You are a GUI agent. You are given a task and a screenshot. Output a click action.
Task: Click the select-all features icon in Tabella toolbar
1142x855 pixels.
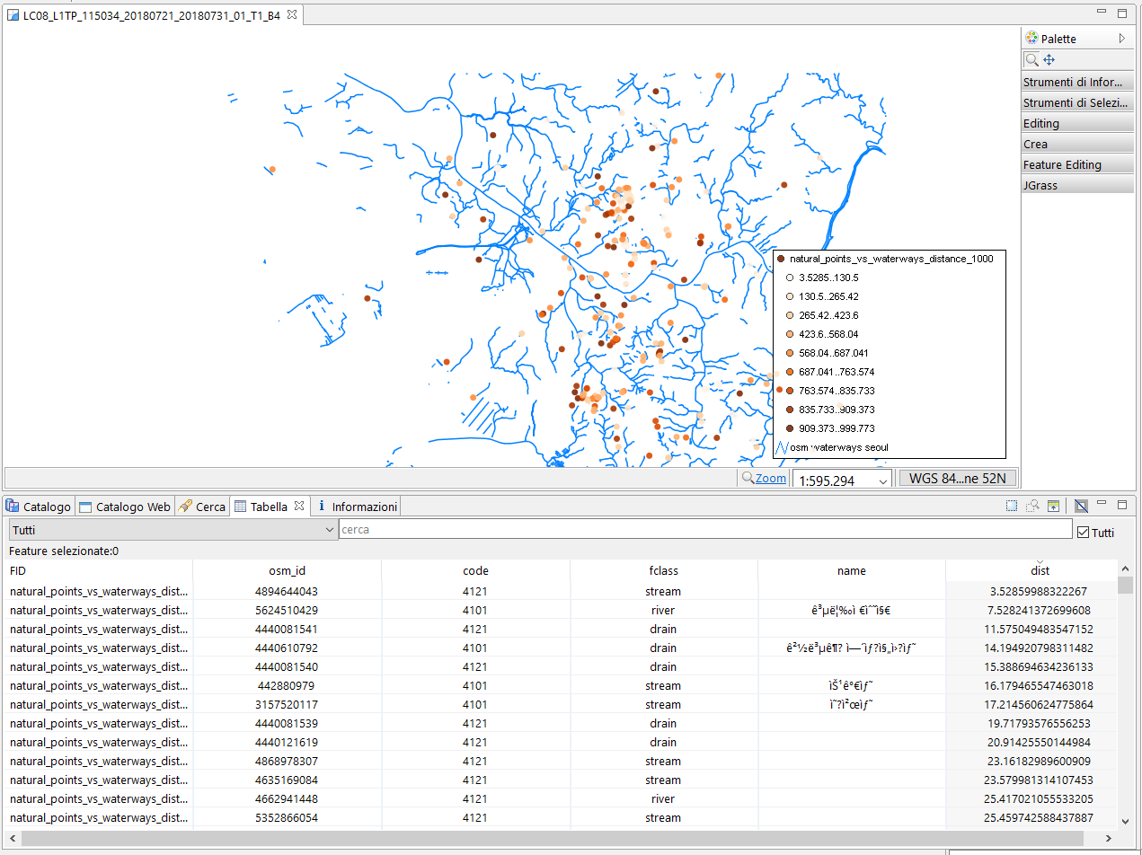[x=1012, y=507]
